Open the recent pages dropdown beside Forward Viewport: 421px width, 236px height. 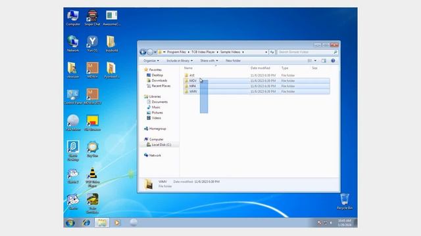tap(155, 52)
